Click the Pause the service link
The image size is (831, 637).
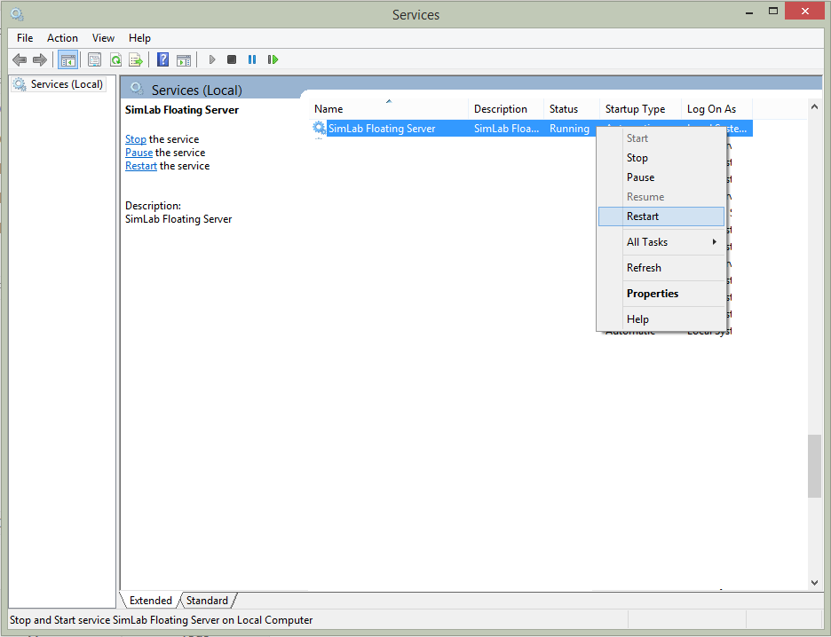139,153
